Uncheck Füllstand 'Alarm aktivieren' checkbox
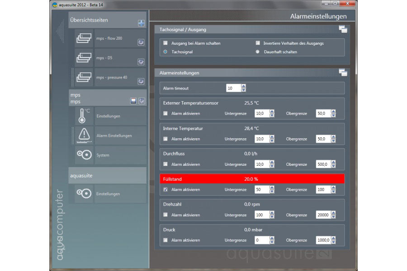407x271 pixels. [x=166, y=190]
